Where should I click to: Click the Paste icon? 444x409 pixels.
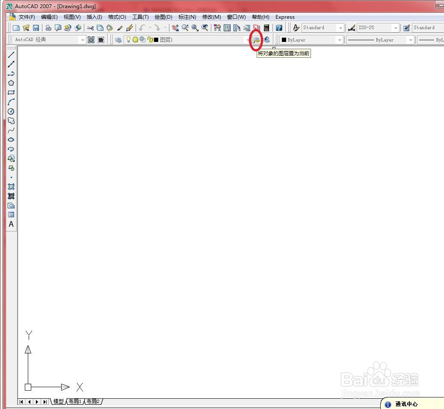click(x=110, y=28)
